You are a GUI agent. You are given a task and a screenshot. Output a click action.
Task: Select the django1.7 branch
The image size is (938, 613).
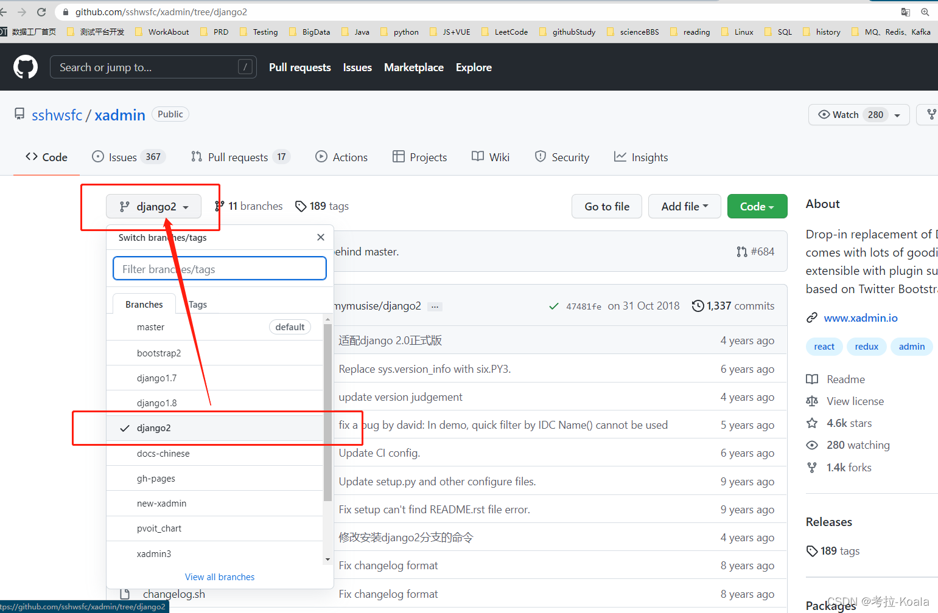click(x=215, y=378)
